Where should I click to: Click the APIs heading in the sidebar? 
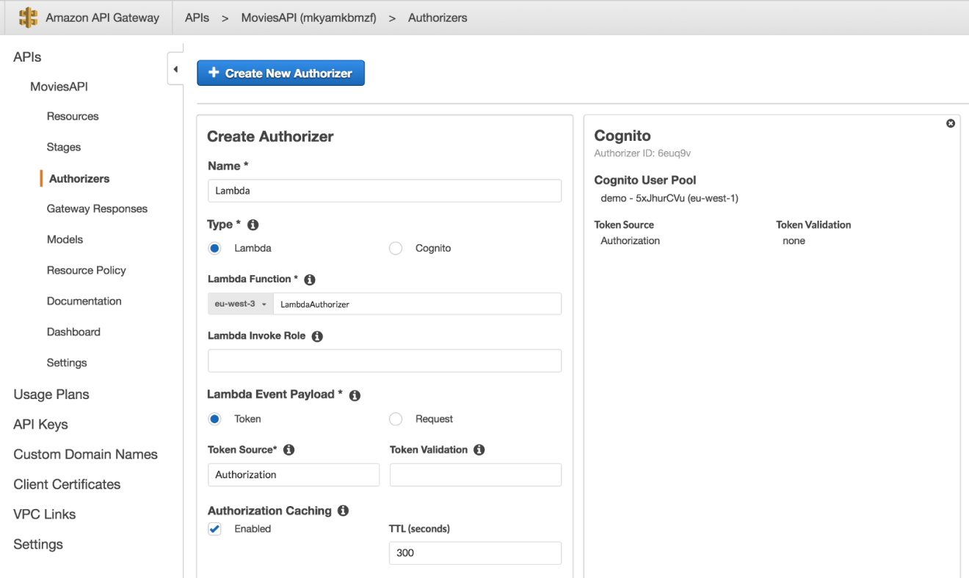pos(27,57)
